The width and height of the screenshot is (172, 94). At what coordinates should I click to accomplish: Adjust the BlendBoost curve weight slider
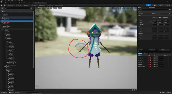[x=156, y=59]
